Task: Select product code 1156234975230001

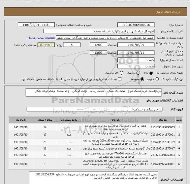Action: pos(163,164)
